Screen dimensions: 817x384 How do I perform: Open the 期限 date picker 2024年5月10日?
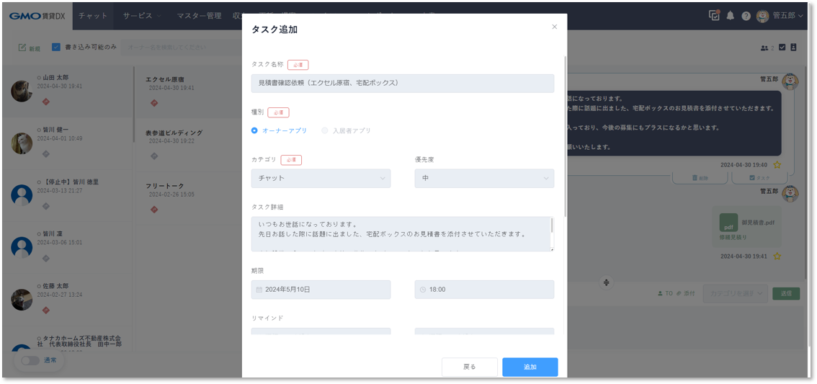click(x=321, y=289)
